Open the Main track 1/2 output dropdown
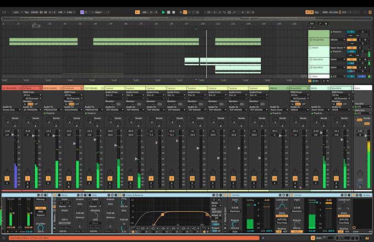 tap(338, 76)
